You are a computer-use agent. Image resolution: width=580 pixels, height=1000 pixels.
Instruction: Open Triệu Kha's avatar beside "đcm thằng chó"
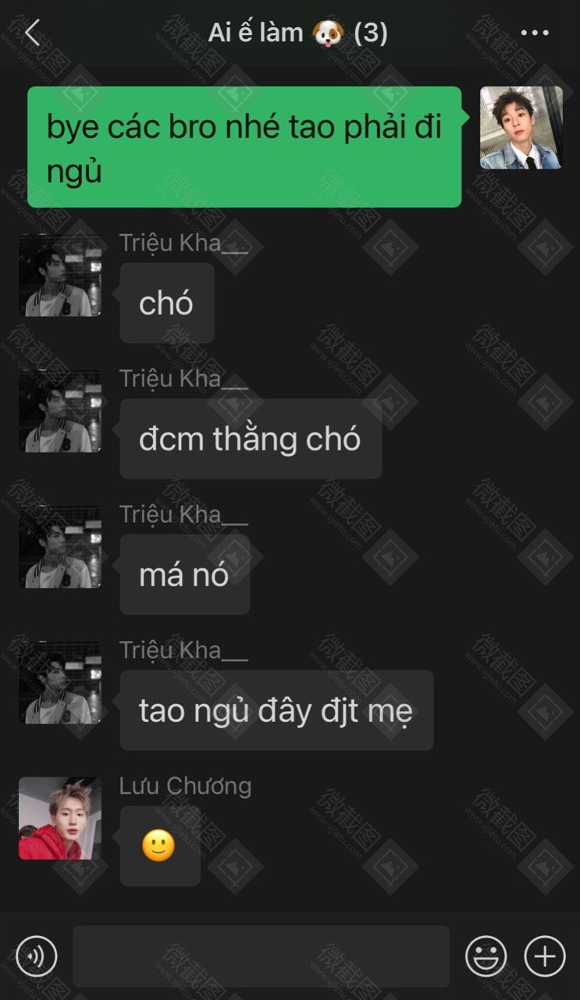tap(60, 411)
